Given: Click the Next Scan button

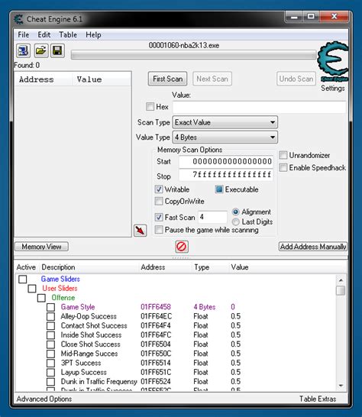Looking at the screenshot, I should point(212,79).
